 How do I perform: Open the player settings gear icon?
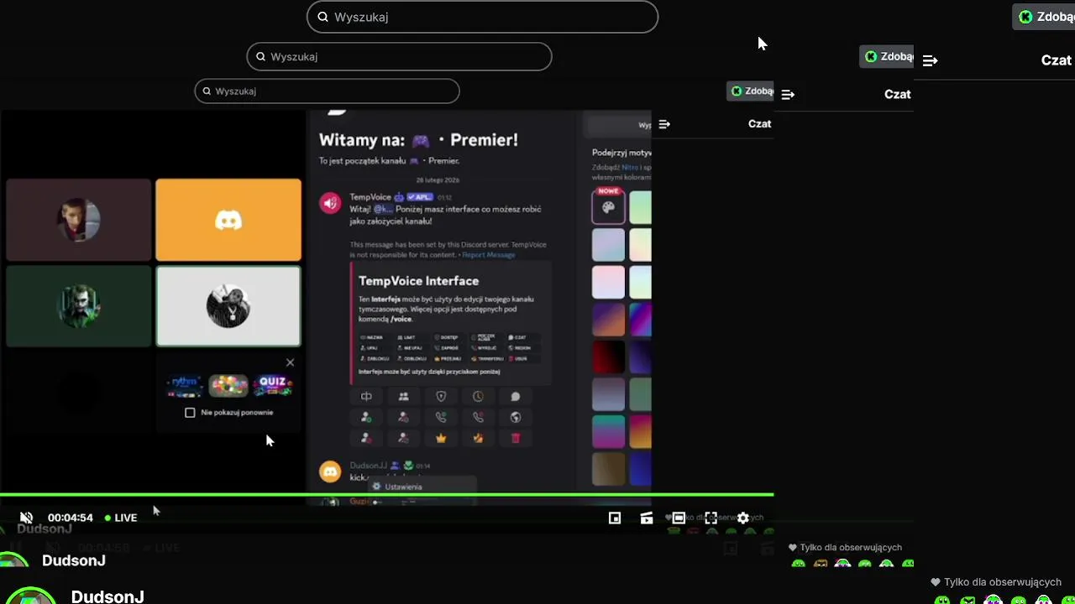(x=743, y=518)
